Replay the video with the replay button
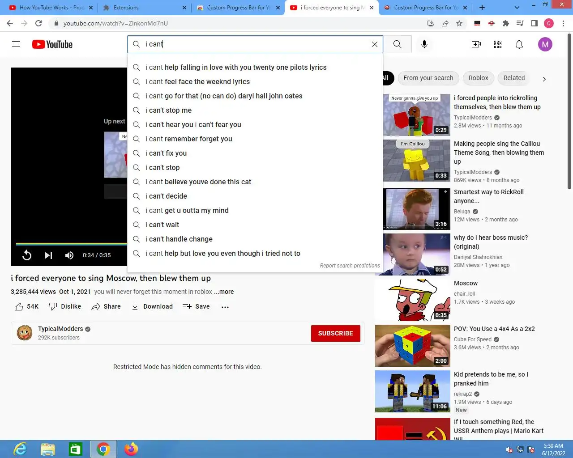The height and width of the screenshot is (458, 573). 27,255
